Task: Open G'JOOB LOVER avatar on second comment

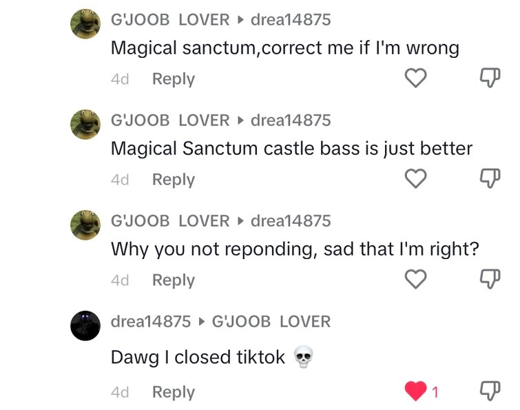Action: click(85, 125)
